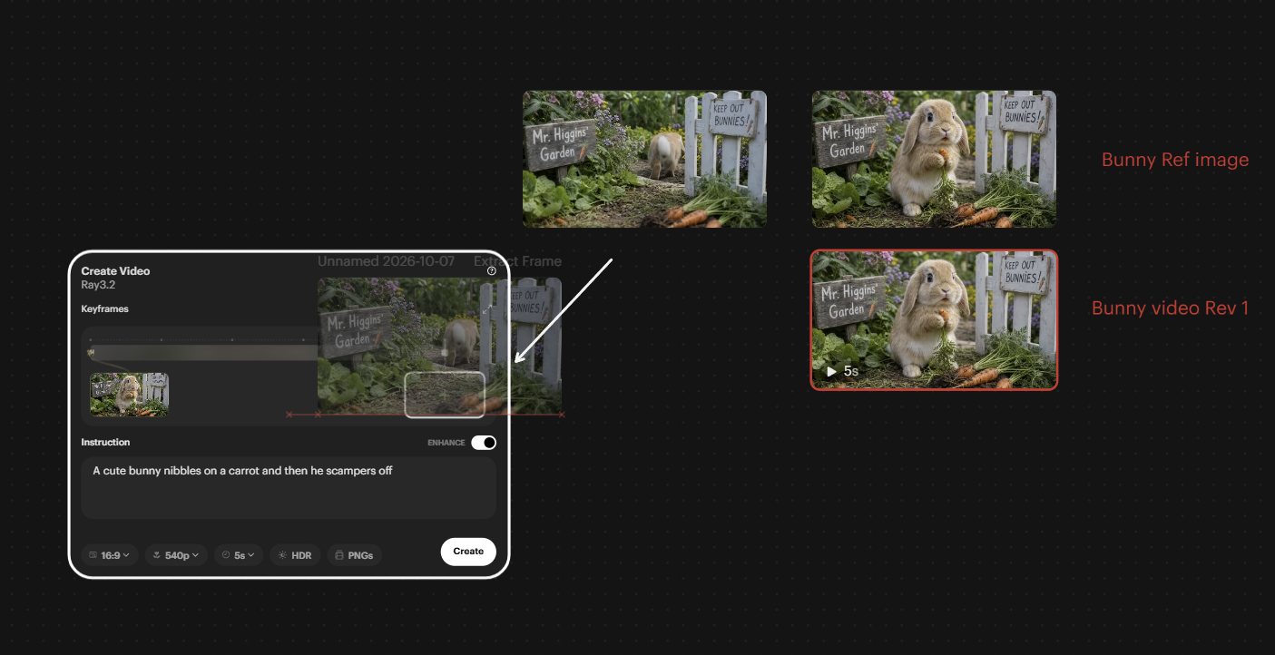Select the bunny reference image thumbnail
Image resolution: width=1275 pixels, height=655 pixels.
click(x=934, y=159)
